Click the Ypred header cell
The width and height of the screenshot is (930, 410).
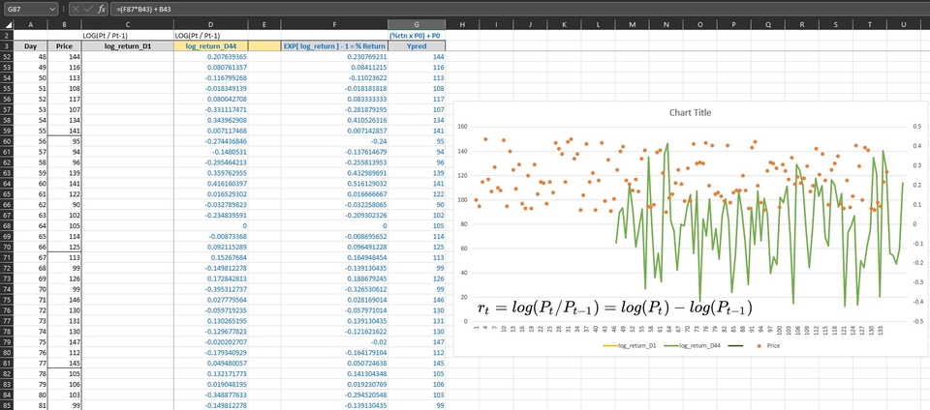417,46
